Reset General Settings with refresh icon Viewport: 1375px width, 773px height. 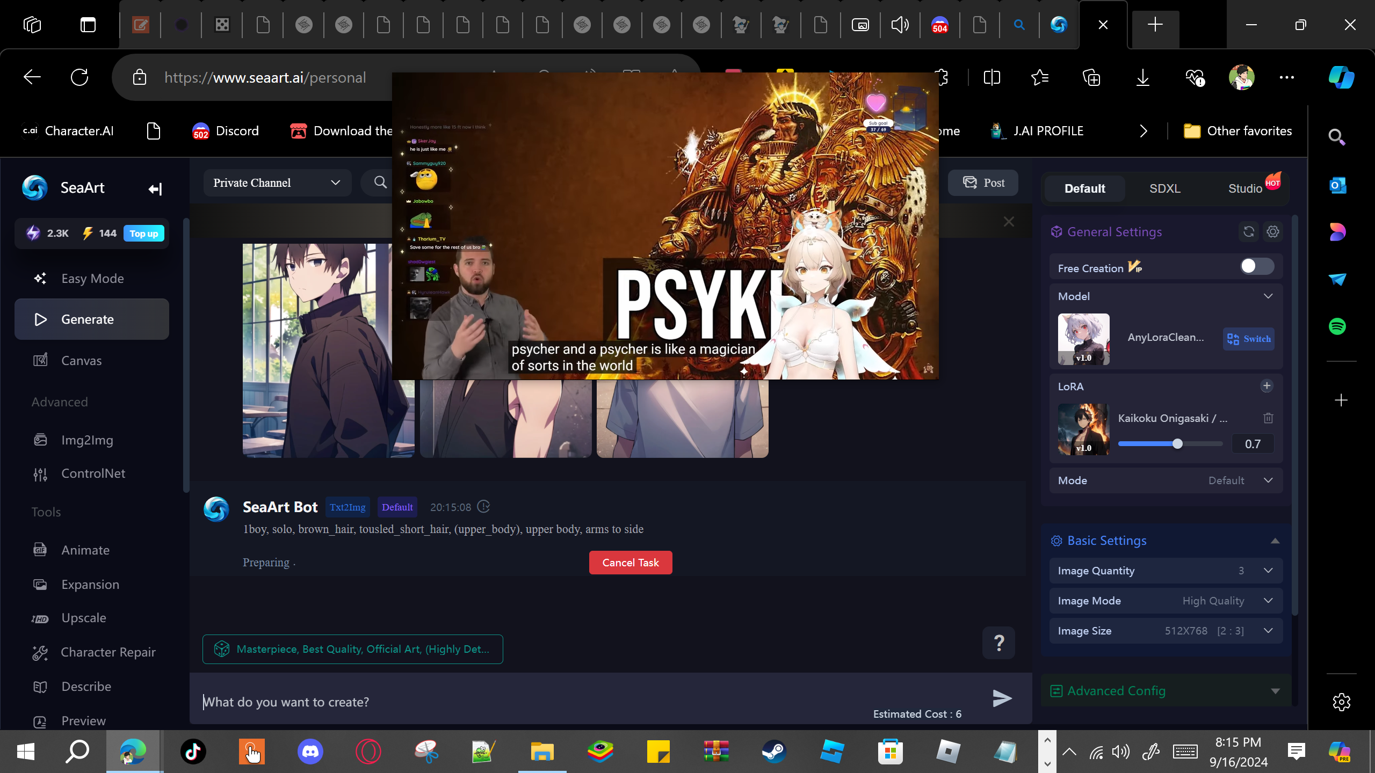1248,232
